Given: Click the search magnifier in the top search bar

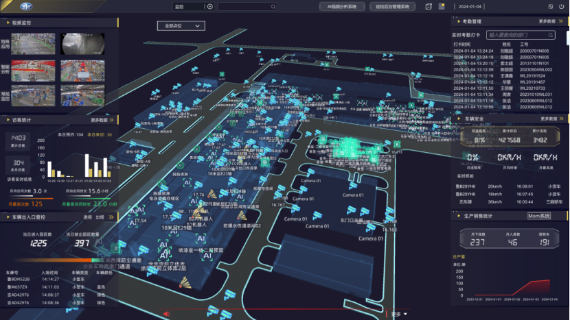Looking at the screenshot, I should click(x=210, y=6).
